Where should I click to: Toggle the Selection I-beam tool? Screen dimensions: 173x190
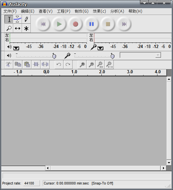(9, 19)
